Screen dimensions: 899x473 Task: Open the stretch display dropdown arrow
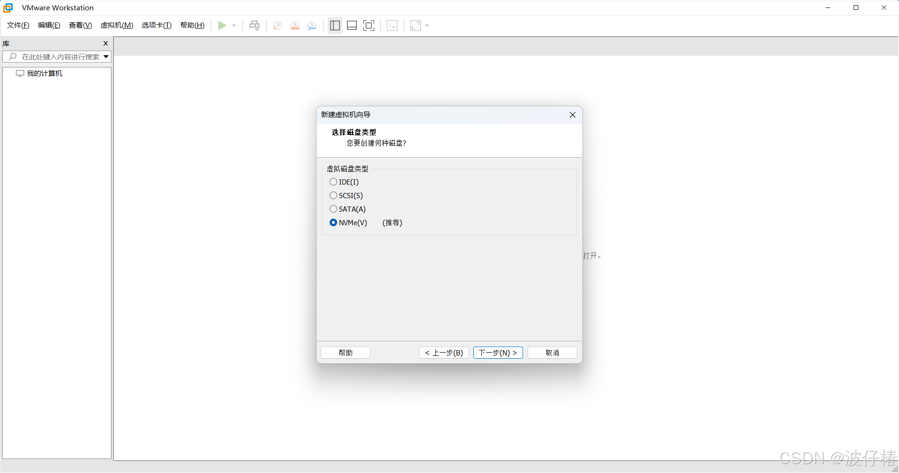click(x=427, y=25)
